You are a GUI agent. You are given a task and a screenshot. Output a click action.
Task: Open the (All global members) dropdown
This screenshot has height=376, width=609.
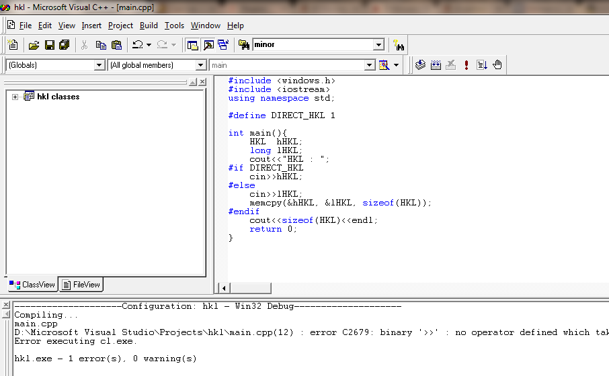click(200, 65)
